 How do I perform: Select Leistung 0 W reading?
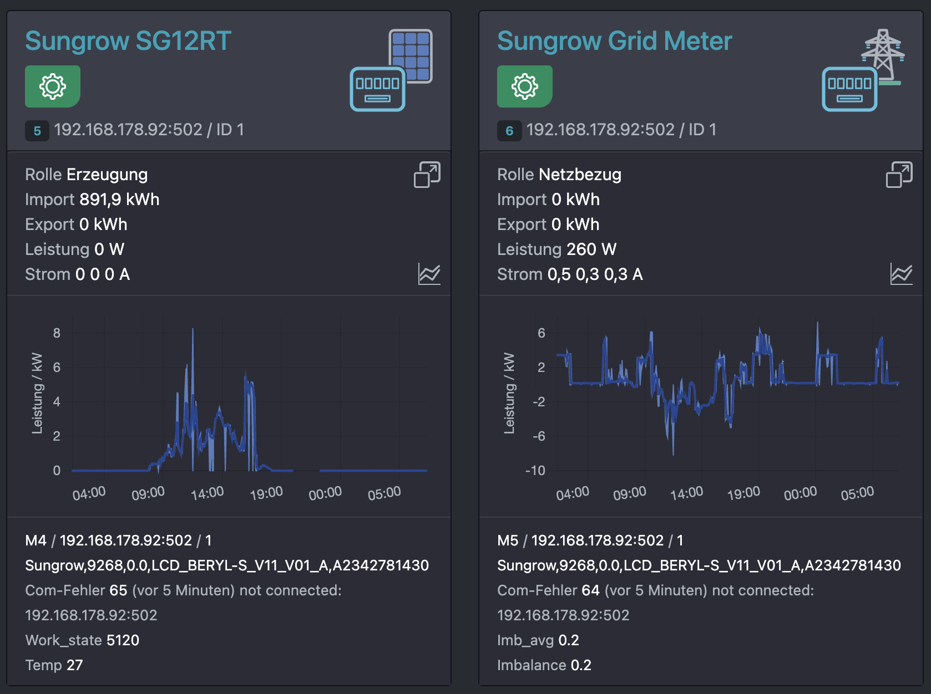click(x=75, y=249)
